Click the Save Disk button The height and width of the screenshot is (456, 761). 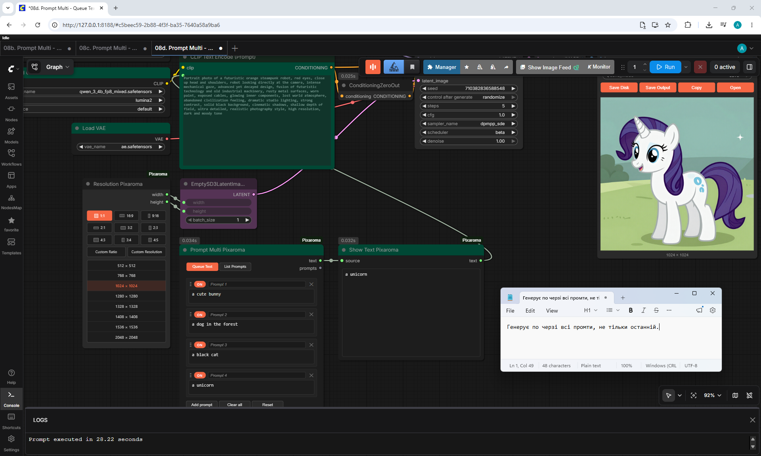[x=619, y=88]
